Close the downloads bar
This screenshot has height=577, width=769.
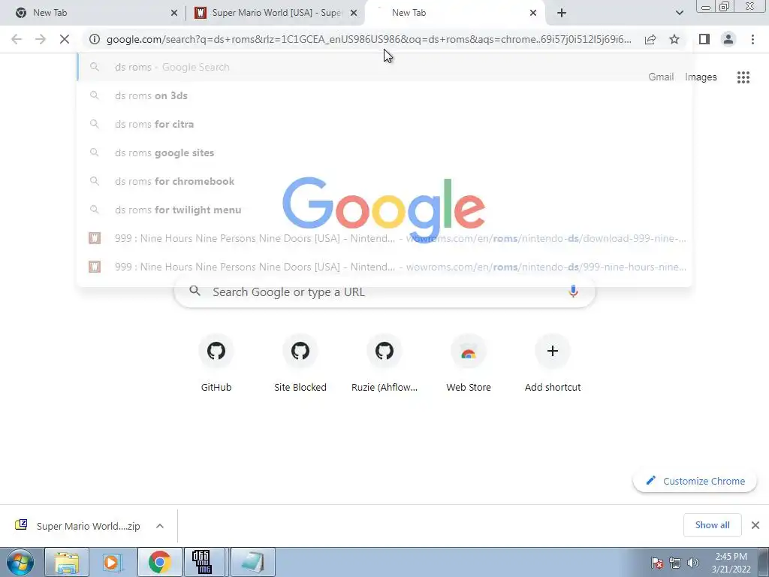[755, 525]
